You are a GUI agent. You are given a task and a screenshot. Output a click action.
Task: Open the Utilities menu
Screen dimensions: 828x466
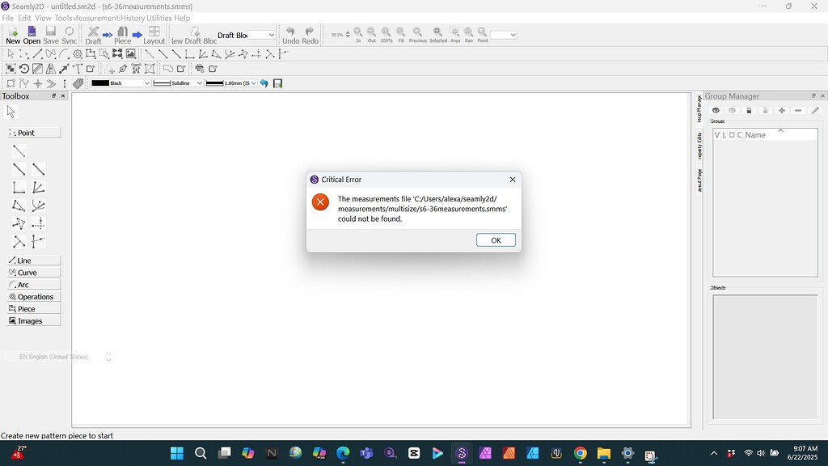coord(159,17)
